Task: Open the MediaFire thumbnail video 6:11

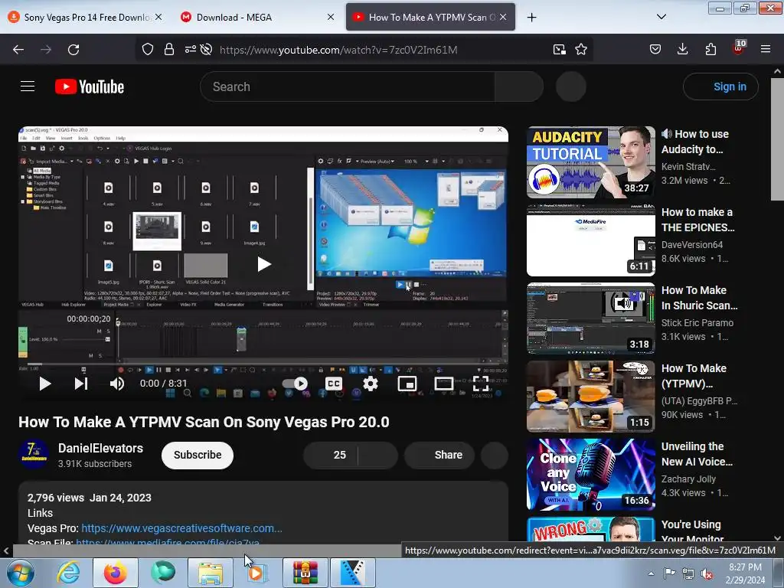Action: [x=590, y=240]
